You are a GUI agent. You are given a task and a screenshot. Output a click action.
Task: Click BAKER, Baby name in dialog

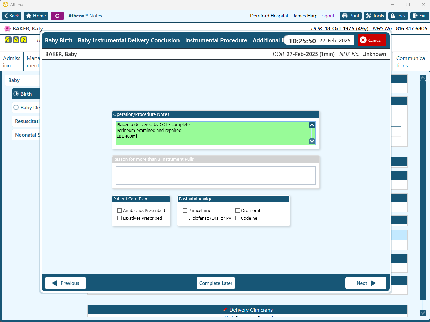pyautogui.click(x=61, y=54)
